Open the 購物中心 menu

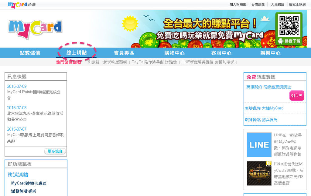click(174, 53)
